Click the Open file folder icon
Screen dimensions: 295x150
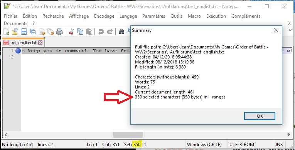[15, 32]
